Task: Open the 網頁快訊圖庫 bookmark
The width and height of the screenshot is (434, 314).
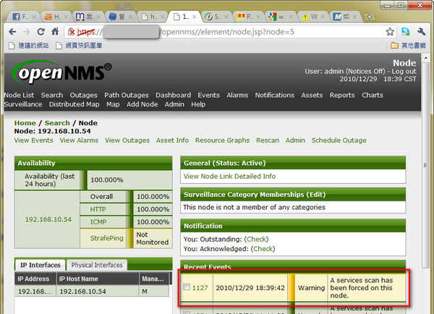Action: (79, 46)
